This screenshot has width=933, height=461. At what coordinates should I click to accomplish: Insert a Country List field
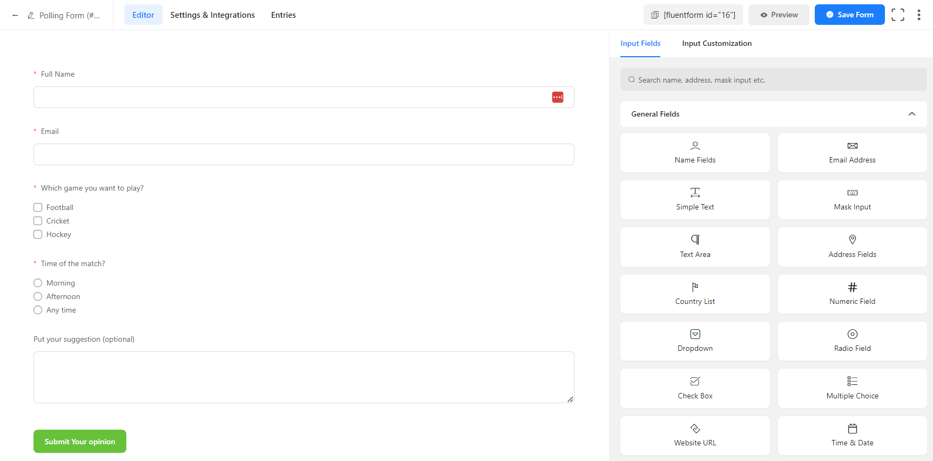point(695,294)
